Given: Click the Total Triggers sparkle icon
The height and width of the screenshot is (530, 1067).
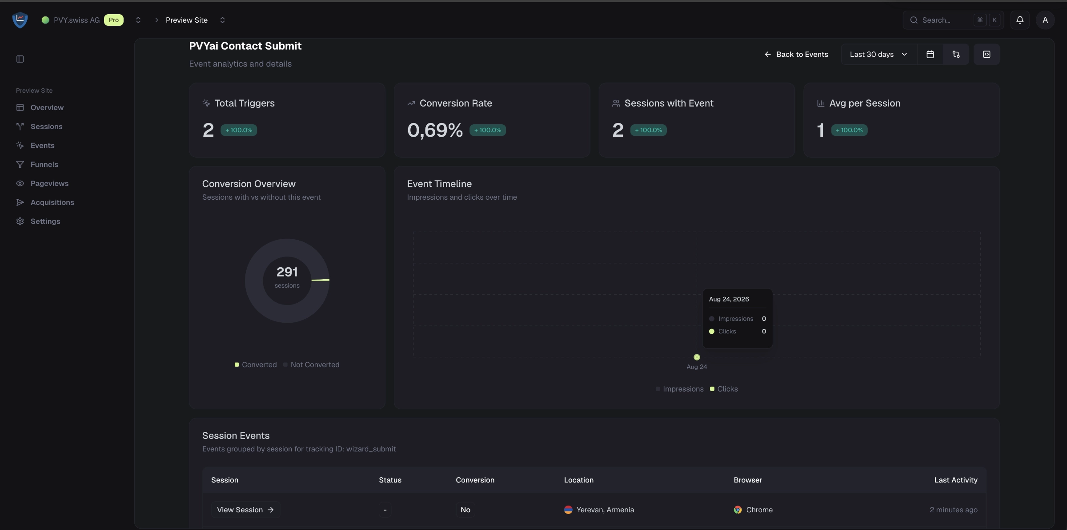Looking at the screenshot, I should tap(206, 103).
